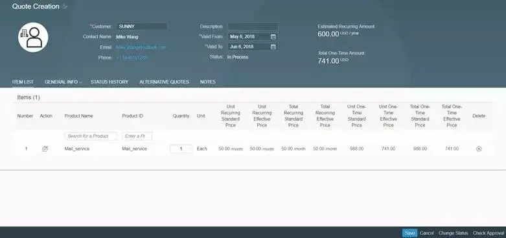The height and width of the screenshot is (238, 506).
Task: Open the Valid From calendar picker
Action: [273, 37]
